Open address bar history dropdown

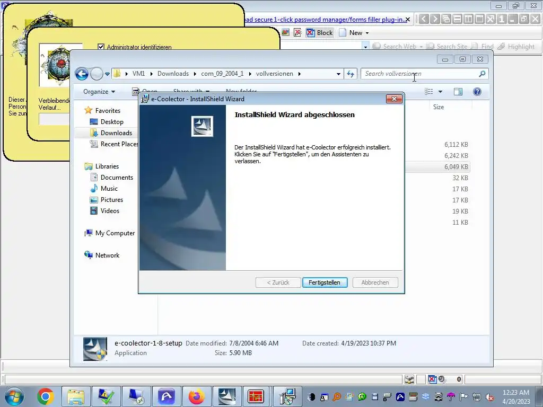coord(338,74)
